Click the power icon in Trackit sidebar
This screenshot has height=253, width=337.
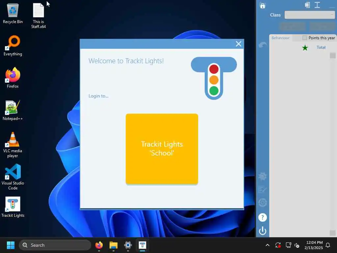[x=262, y=231]
